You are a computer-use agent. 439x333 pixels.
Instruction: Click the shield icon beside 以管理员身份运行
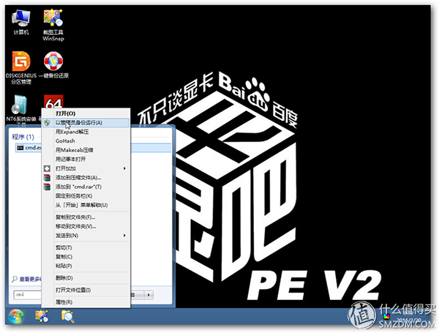pos(48,123)
